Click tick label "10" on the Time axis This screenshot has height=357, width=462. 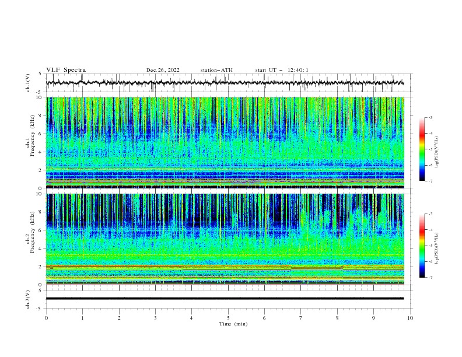[410, 318]
